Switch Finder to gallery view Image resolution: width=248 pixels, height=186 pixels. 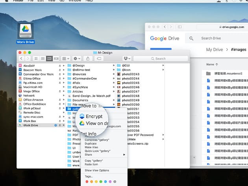[x=56, y=59]
